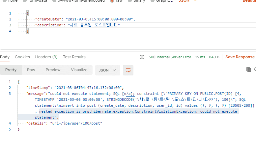Open the request body JSON format dropdown
Image resolution: width=256 pixels, height=143 pixels.
[188, 1]
